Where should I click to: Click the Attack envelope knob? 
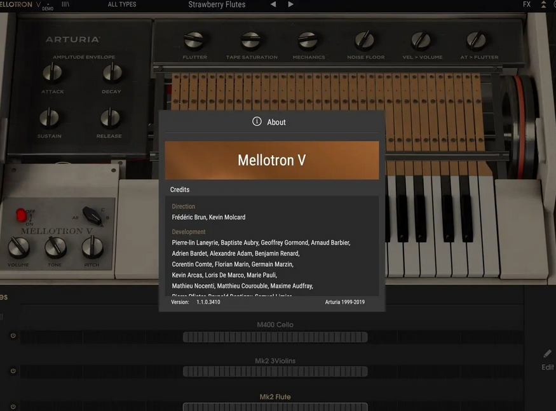[x=53, y=72]
